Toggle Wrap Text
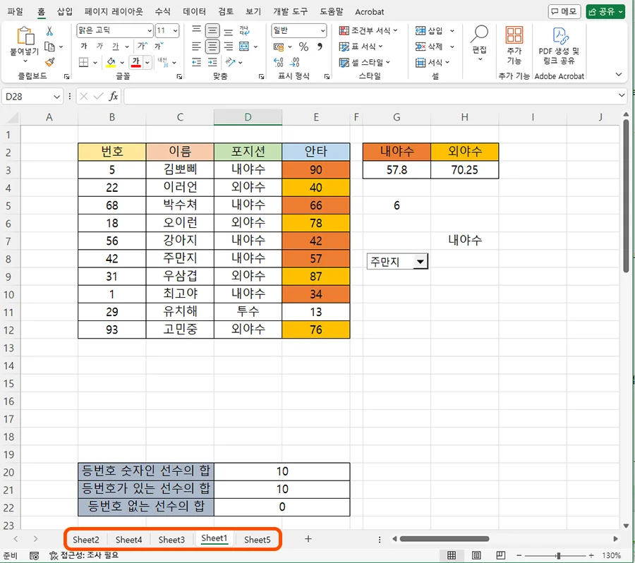Viewport: 635px width, 563px height. point(244,30)
